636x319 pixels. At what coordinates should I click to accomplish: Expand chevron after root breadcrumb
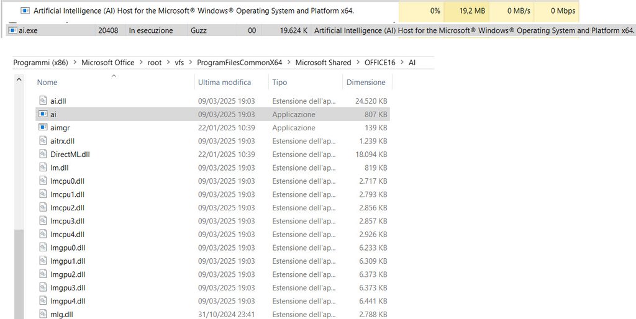[x=168, y=63]
